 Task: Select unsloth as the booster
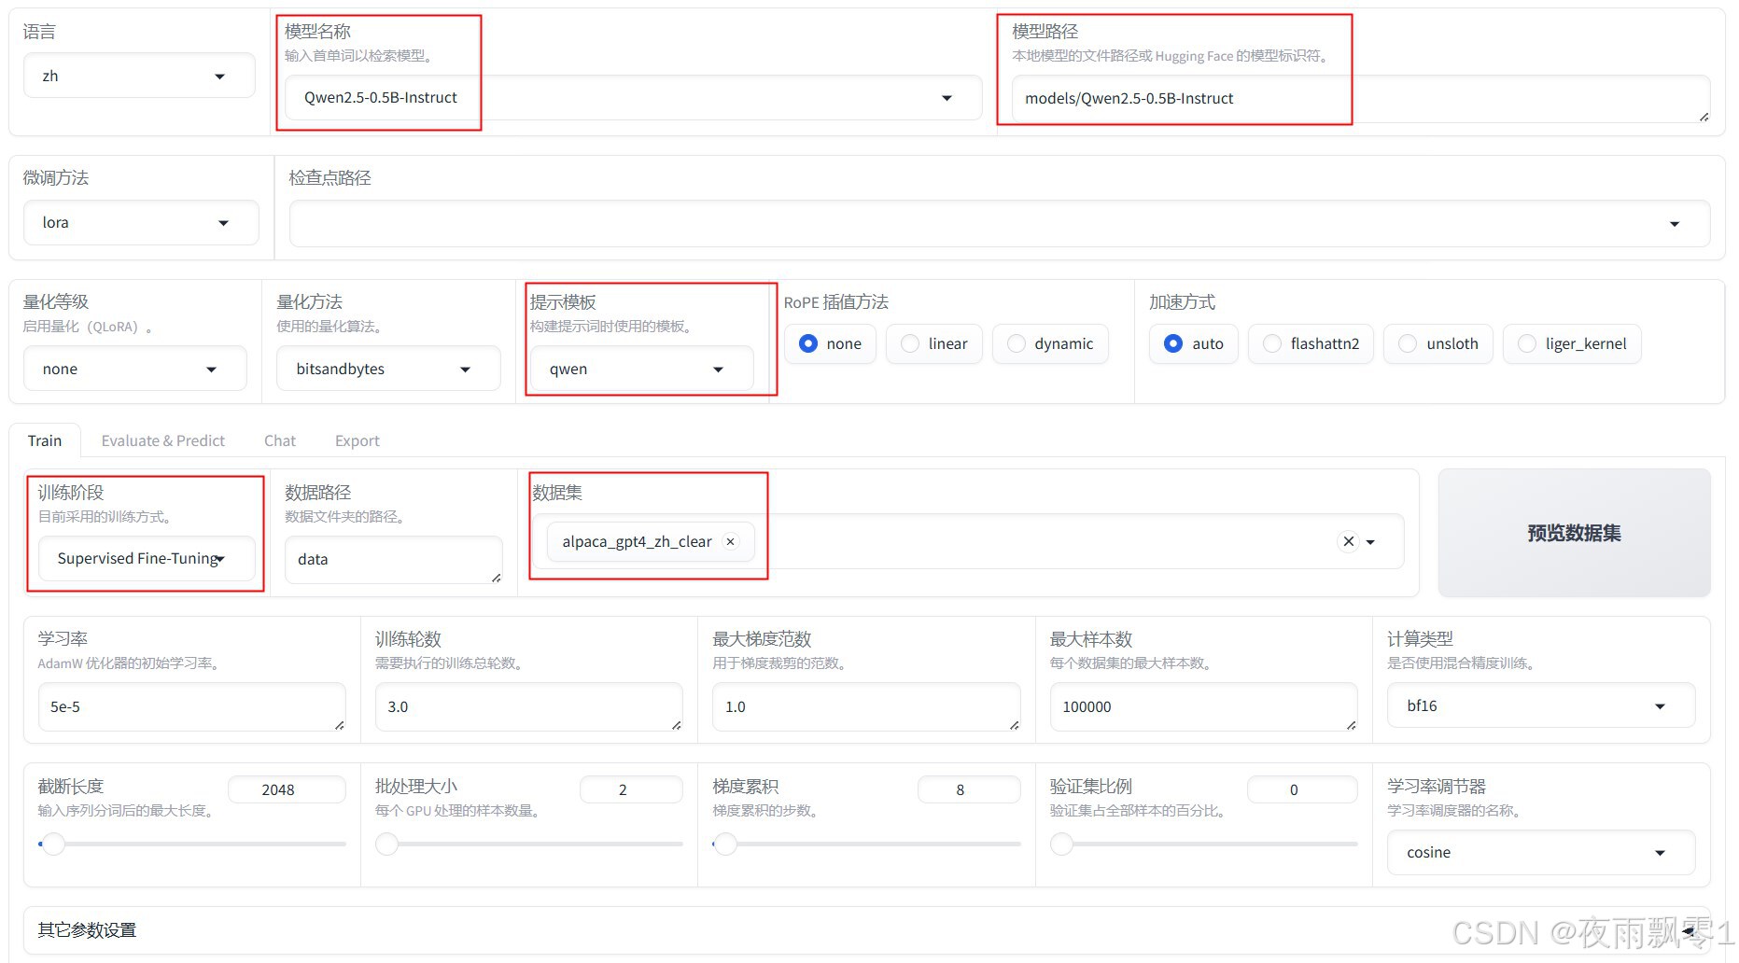pyautogui.click(x=1408, y=343)
